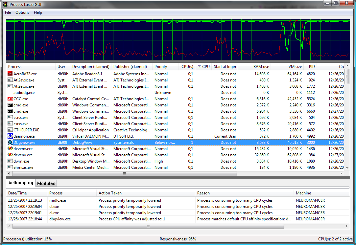Click the ehmsas.exe process icon

(10, 167)
